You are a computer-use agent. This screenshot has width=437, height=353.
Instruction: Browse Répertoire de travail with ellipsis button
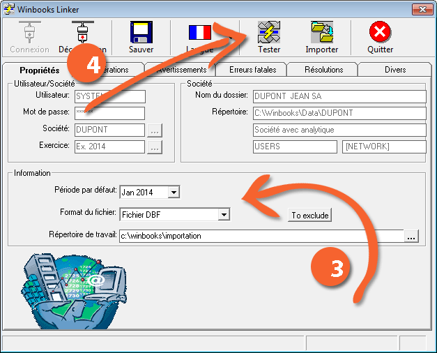tap(411, 236)
